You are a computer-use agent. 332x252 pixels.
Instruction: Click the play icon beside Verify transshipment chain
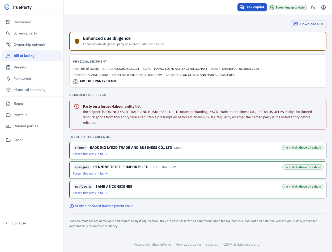[71, 206]
